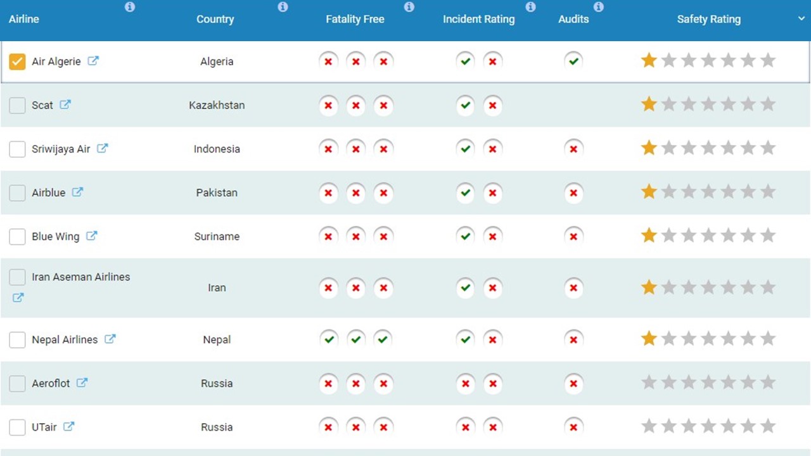
Task: Open Scat external link icon
Action: pyautogui.click(x=65, y=104)
